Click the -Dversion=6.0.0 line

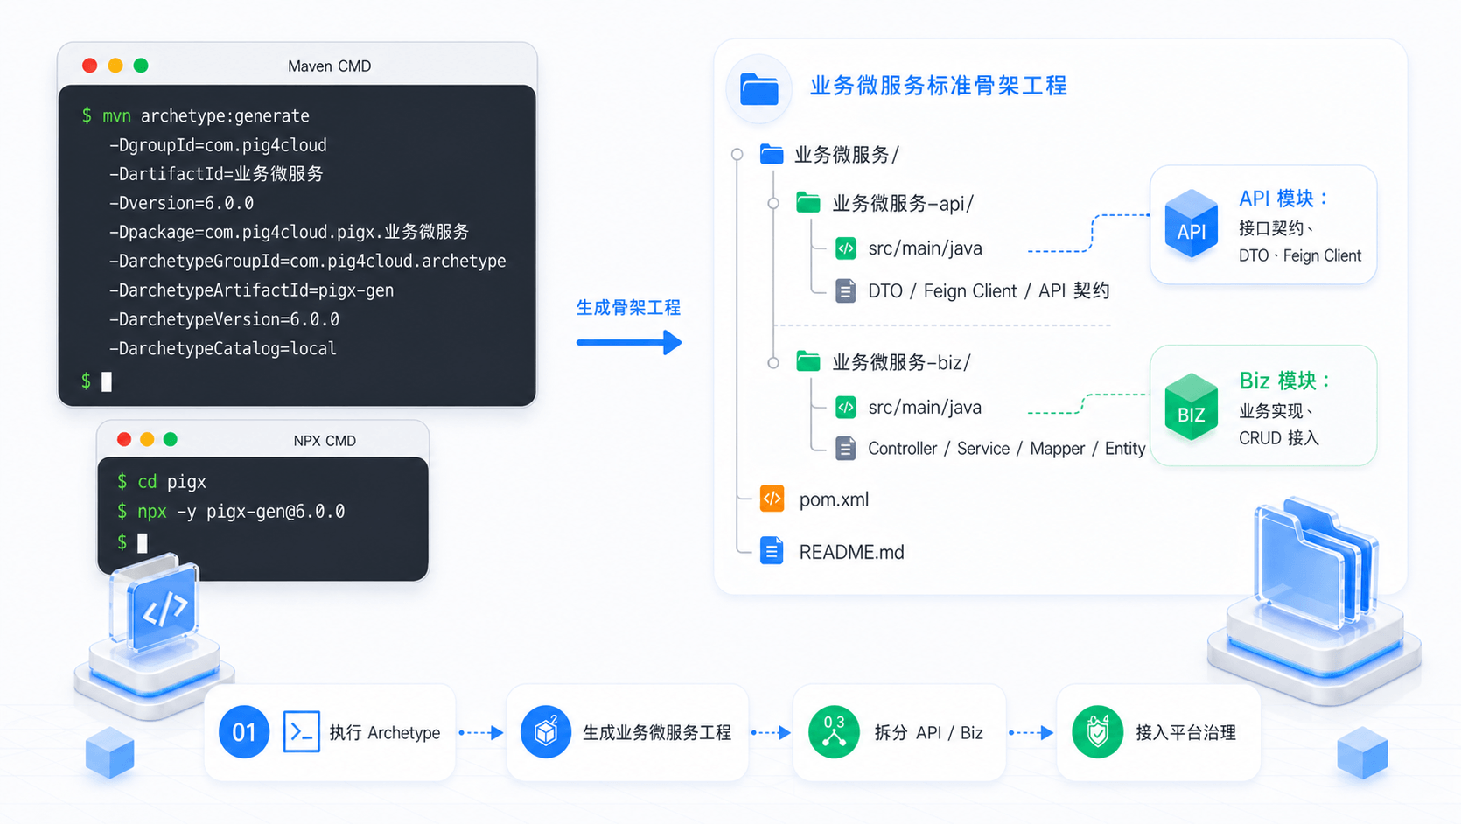tap(181, 203)
